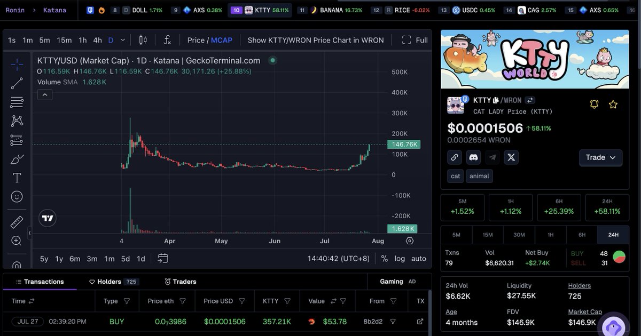This screenshot has width=641, height=336.
Task: Open the go-to-date calendar icon
Action: pyautogui.click(x=163, y=258)
